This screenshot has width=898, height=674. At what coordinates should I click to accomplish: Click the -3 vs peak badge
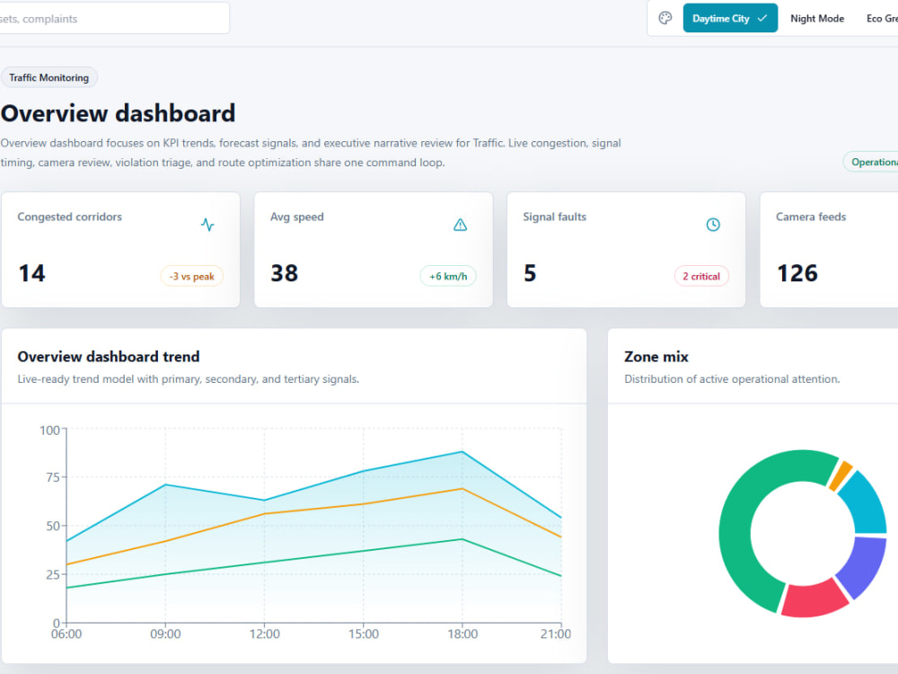click(192, 276)
